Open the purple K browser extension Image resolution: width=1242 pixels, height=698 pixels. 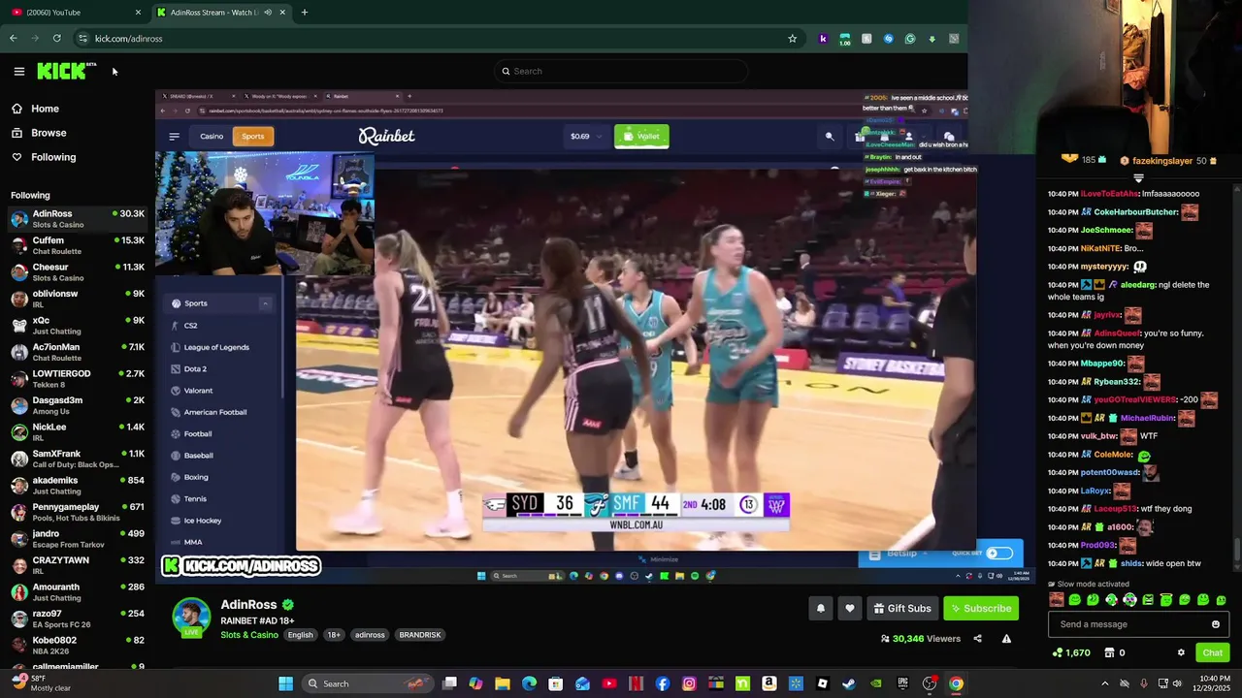823,39
